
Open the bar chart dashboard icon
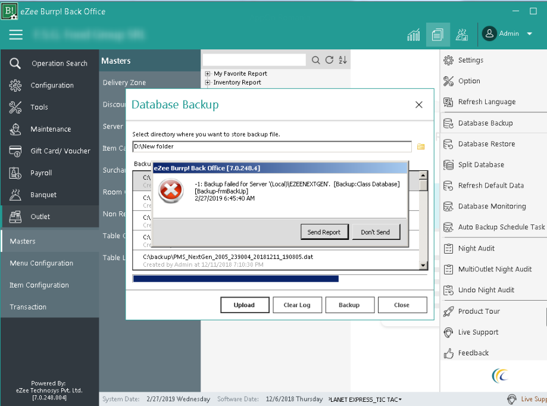414,35
